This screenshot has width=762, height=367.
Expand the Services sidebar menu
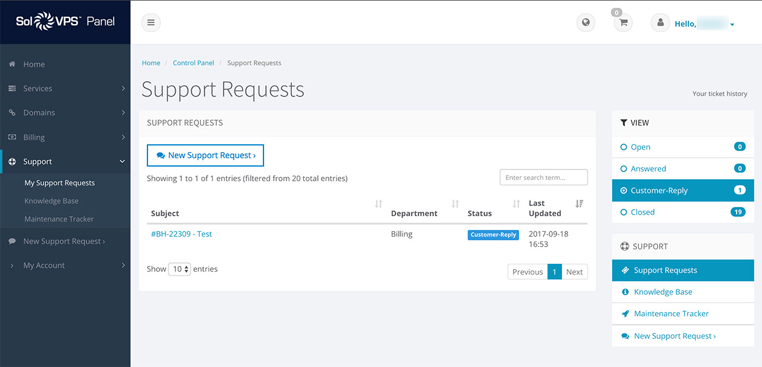pos(65,89)
